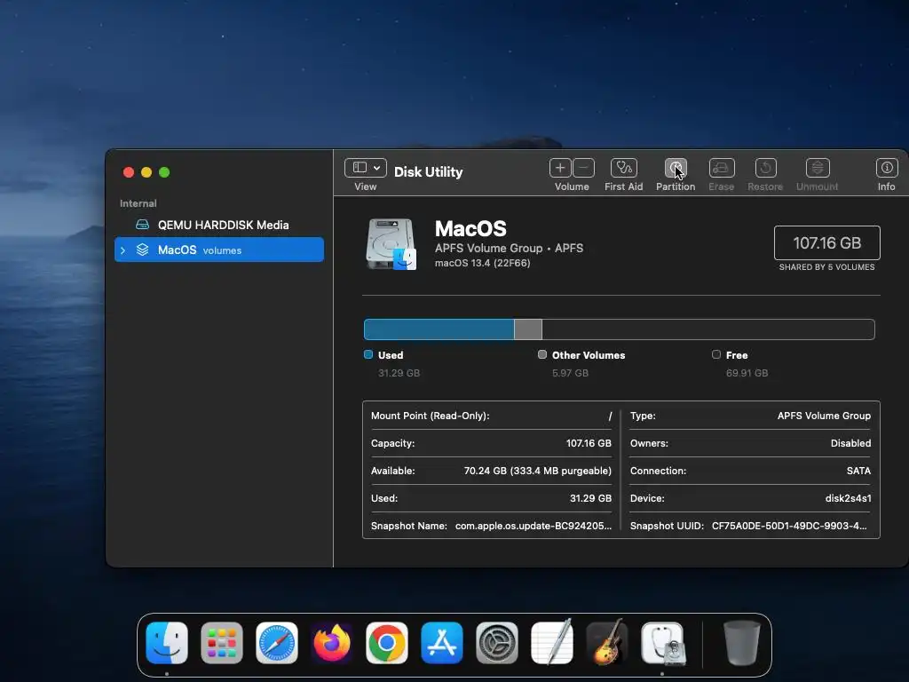Open the Partition tool
909x682 pixels.
click(676, 168)
